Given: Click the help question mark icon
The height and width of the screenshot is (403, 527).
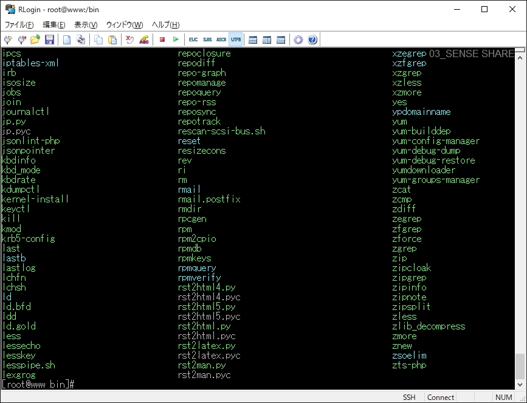Looking at the screenshot, I should pos(312,40).
